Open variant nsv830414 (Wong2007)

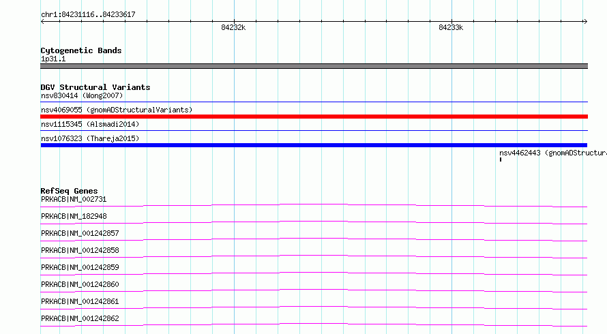[82, 95]
